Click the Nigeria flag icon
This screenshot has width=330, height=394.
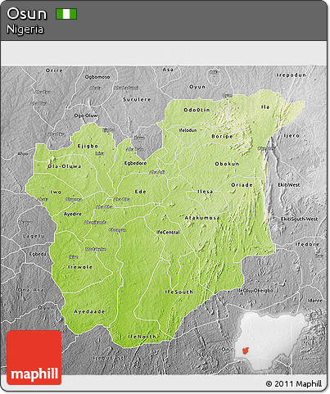coord(66,14)
